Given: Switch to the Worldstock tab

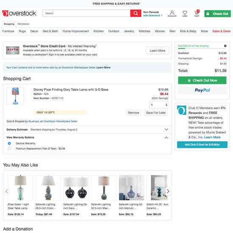Looking at the screenshot, I should (23, 24).
